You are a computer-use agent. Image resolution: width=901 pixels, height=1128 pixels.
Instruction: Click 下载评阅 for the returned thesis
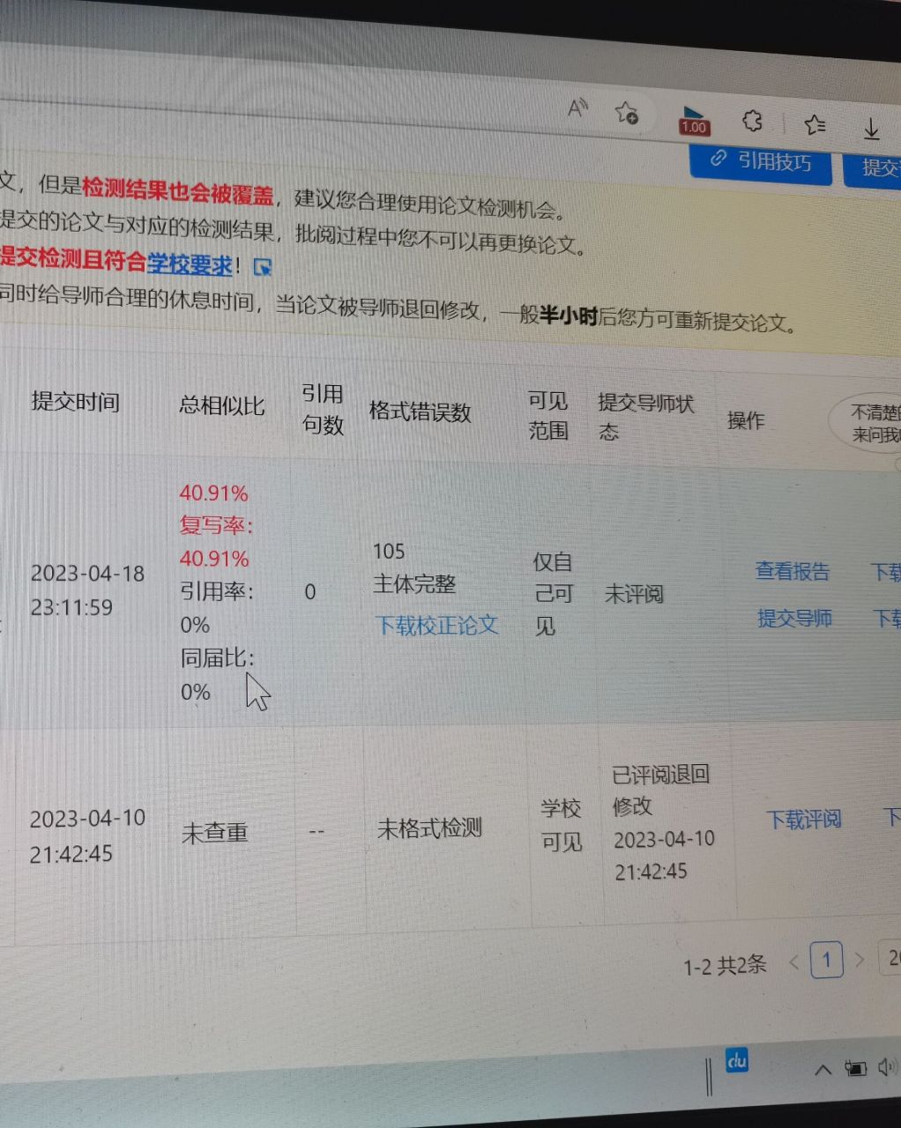pos(802,820)
